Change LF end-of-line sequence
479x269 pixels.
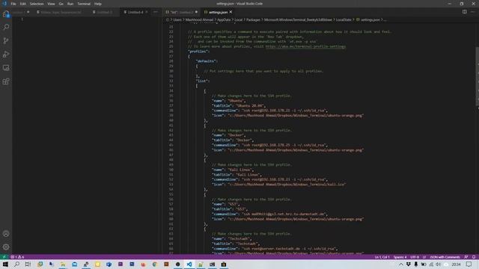click(424, 257)
